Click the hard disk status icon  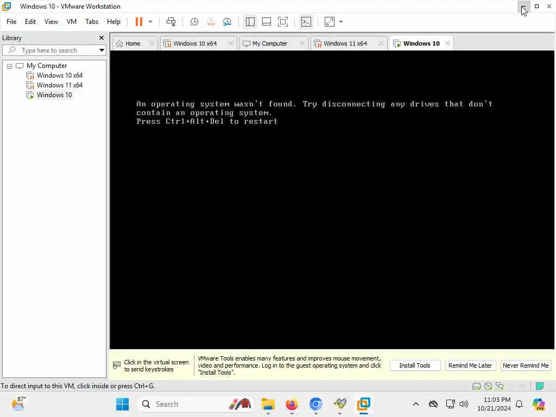point(477,386)
